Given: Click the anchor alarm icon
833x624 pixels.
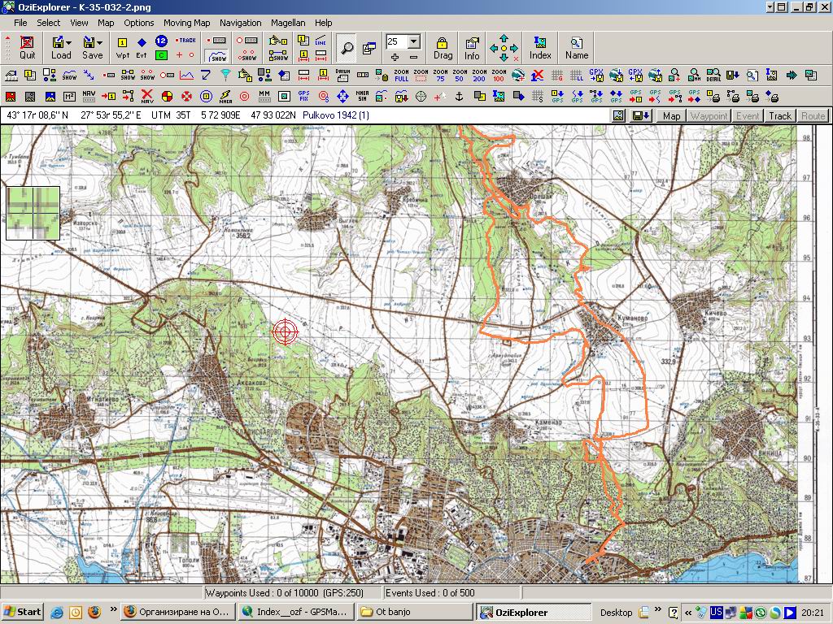Looking at the screenshot, I should 458,97.
